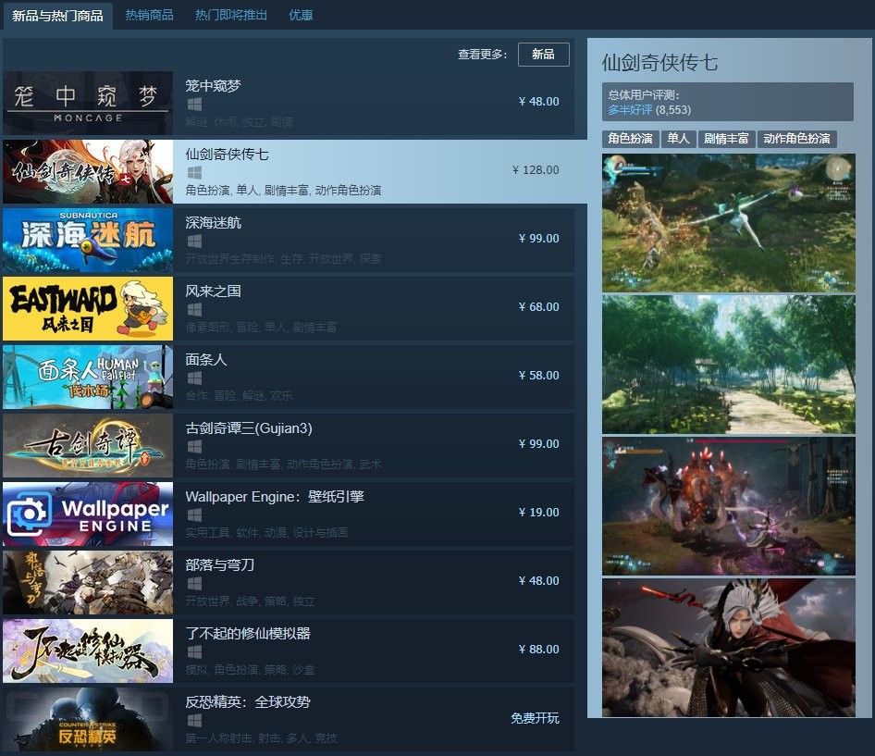Viewport: 875px width, 756px height.
Task: Select the 仙剑奇侠传七 list title
Action: pyautogui.click(x=228, y=155)
